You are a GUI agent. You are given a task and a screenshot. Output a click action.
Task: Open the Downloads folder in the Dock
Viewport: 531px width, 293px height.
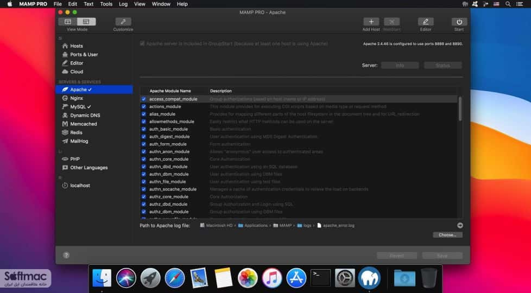coord(404,278)
